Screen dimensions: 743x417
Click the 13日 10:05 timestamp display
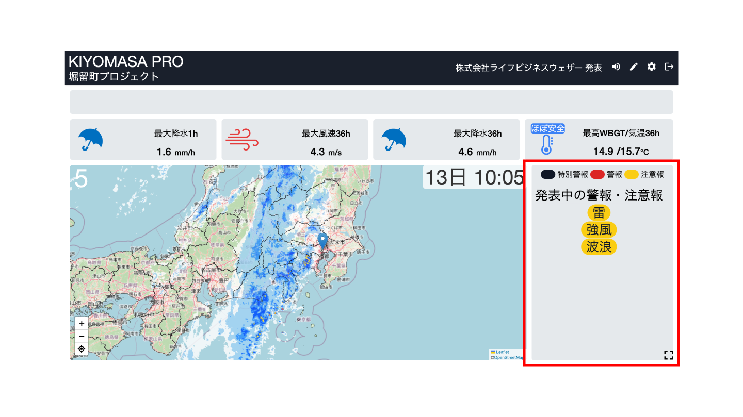(474, 178)
